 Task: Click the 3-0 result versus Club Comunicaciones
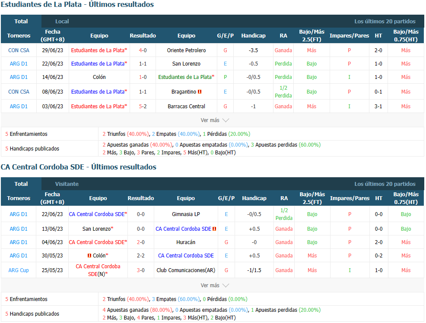(141, 270)
